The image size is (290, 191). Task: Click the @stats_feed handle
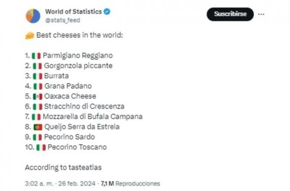click(63, 20)
